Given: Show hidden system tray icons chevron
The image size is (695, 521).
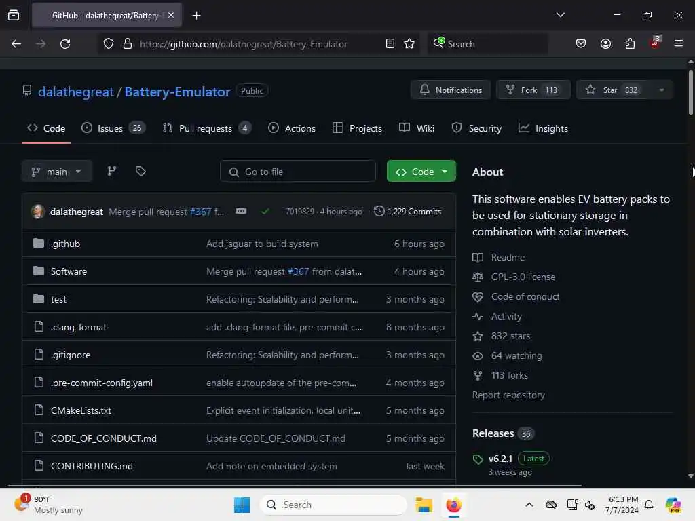Looking at the screenshot, I should [529, 505].
